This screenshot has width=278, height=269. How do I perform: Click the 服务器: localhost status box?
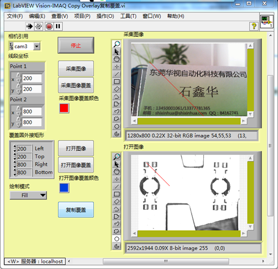pyautogui.click(x=35, y=261)
